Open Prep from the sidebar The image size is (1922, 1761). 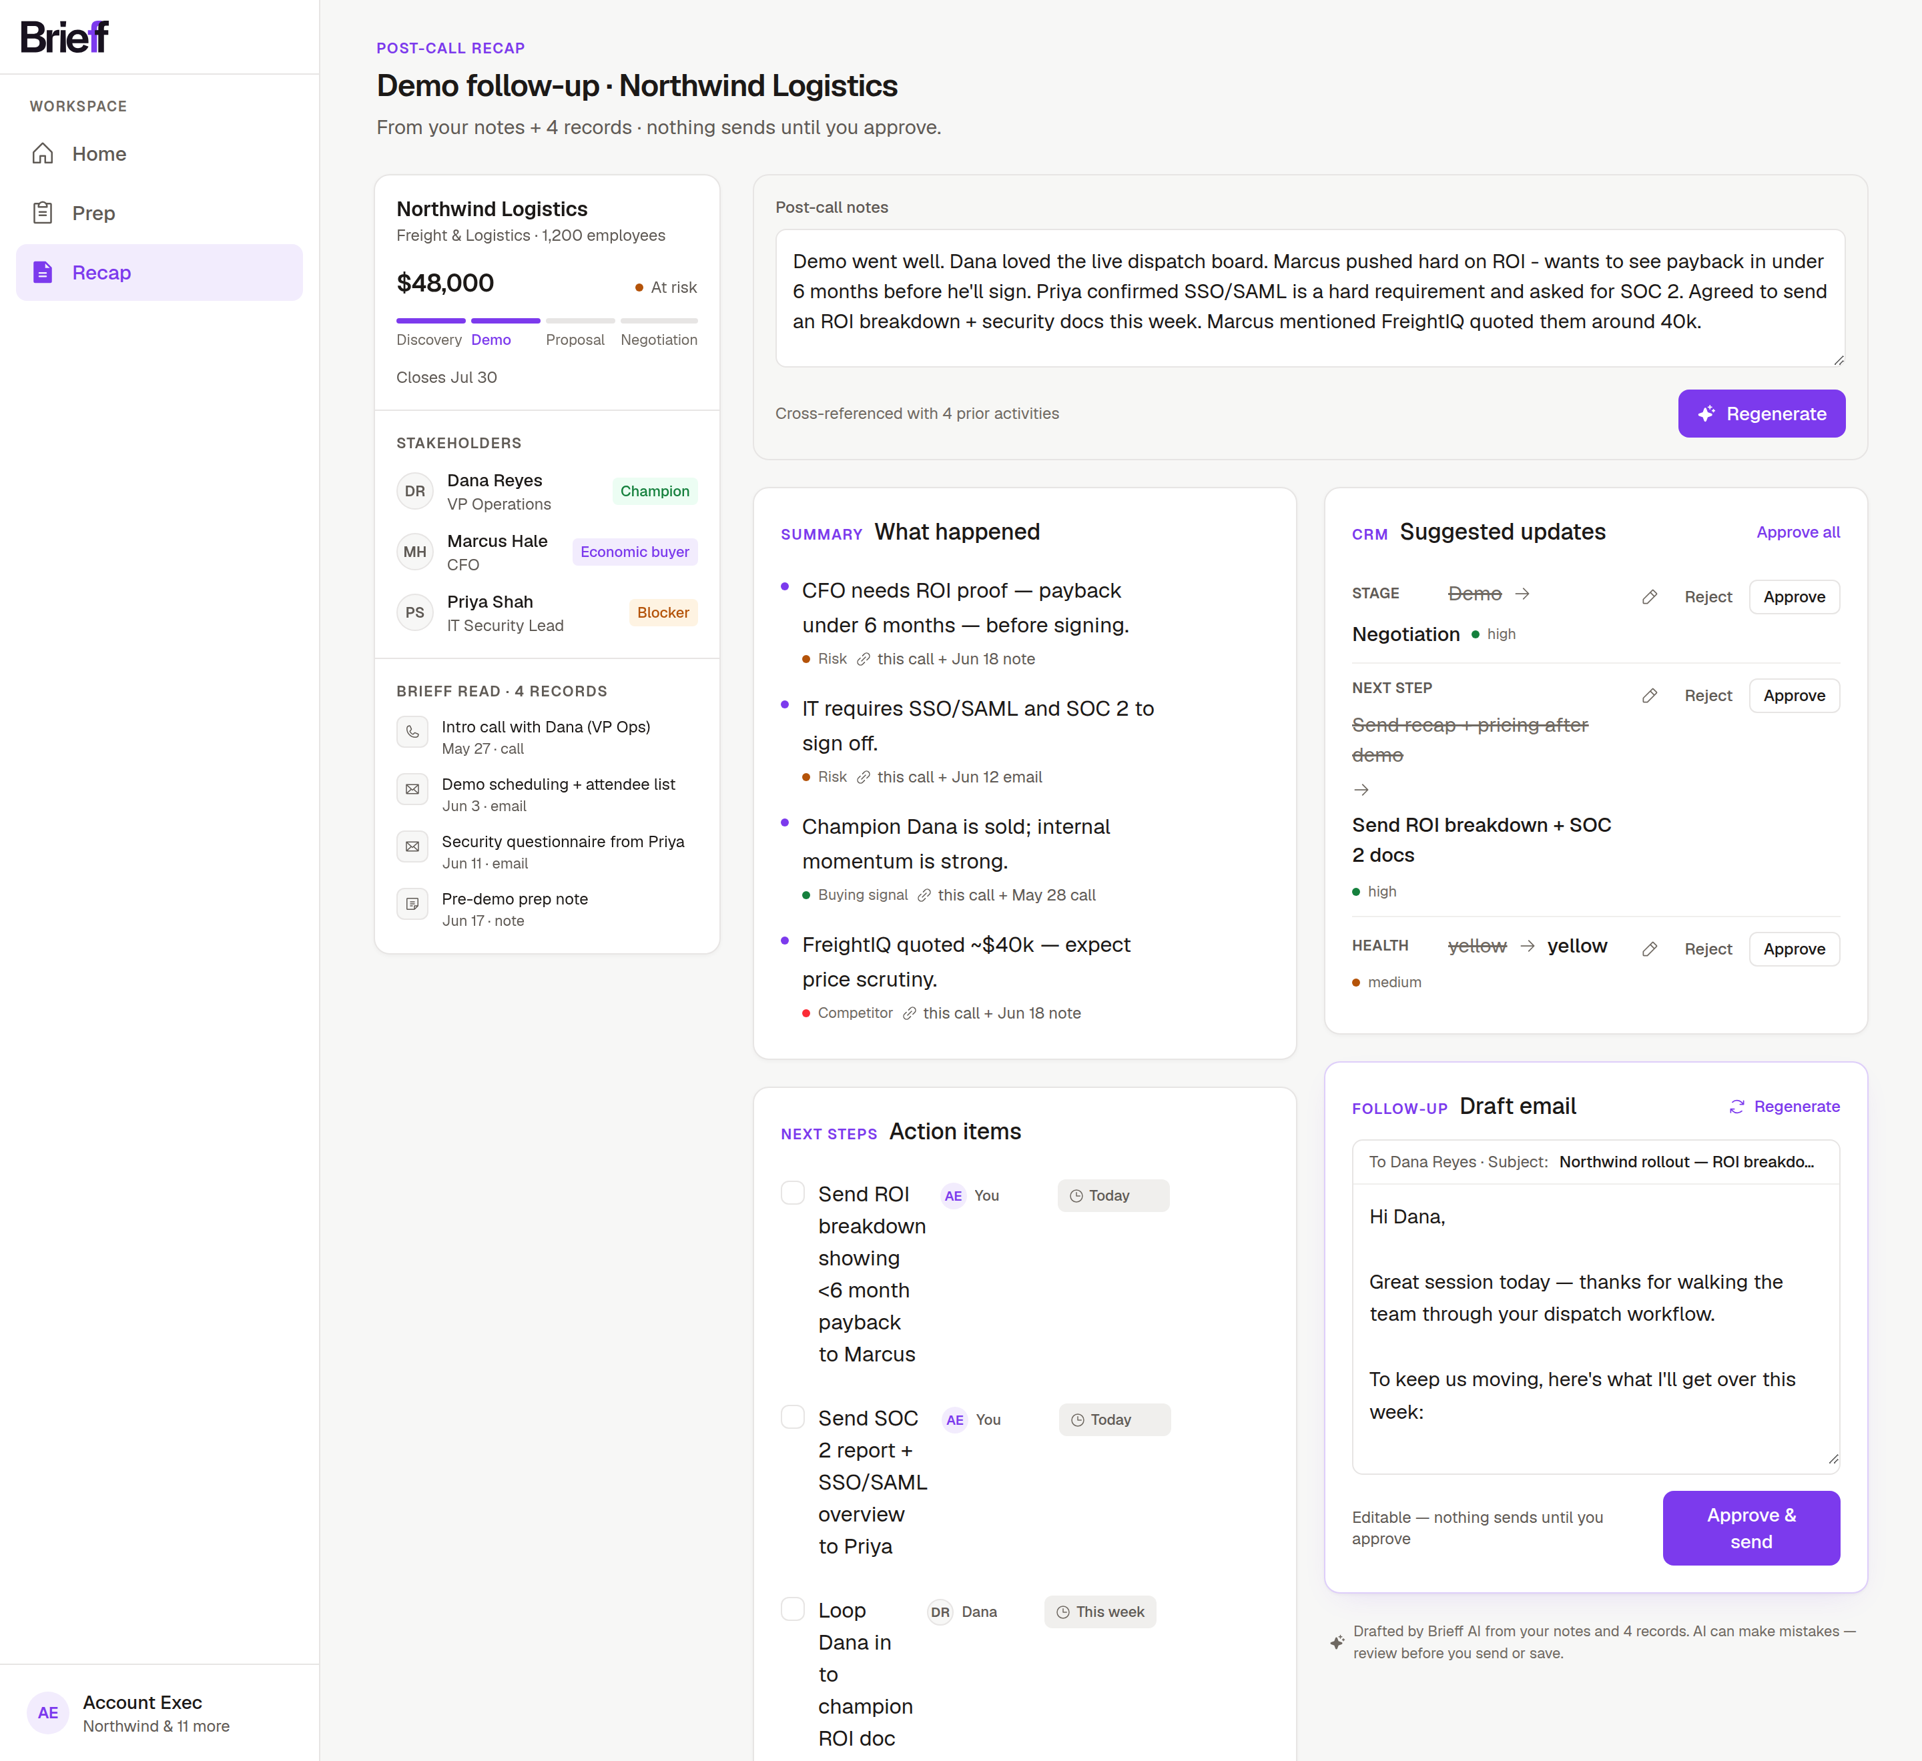[159, 213]
